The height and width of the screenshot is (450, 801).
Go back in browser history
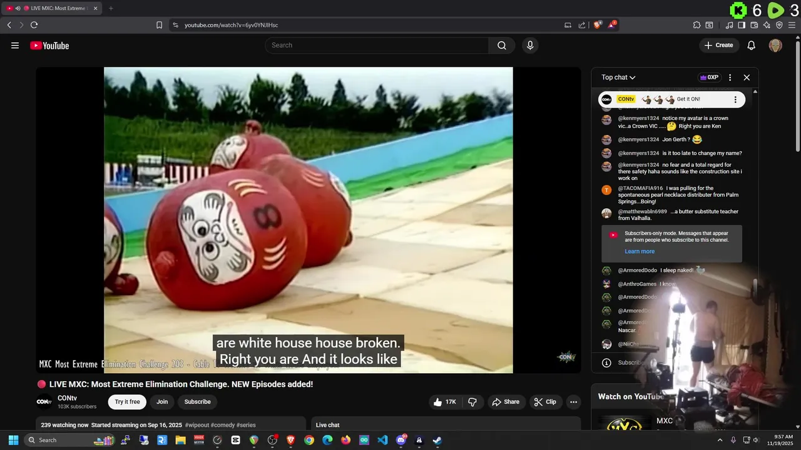pyautogui.click(x=9, y=25)
